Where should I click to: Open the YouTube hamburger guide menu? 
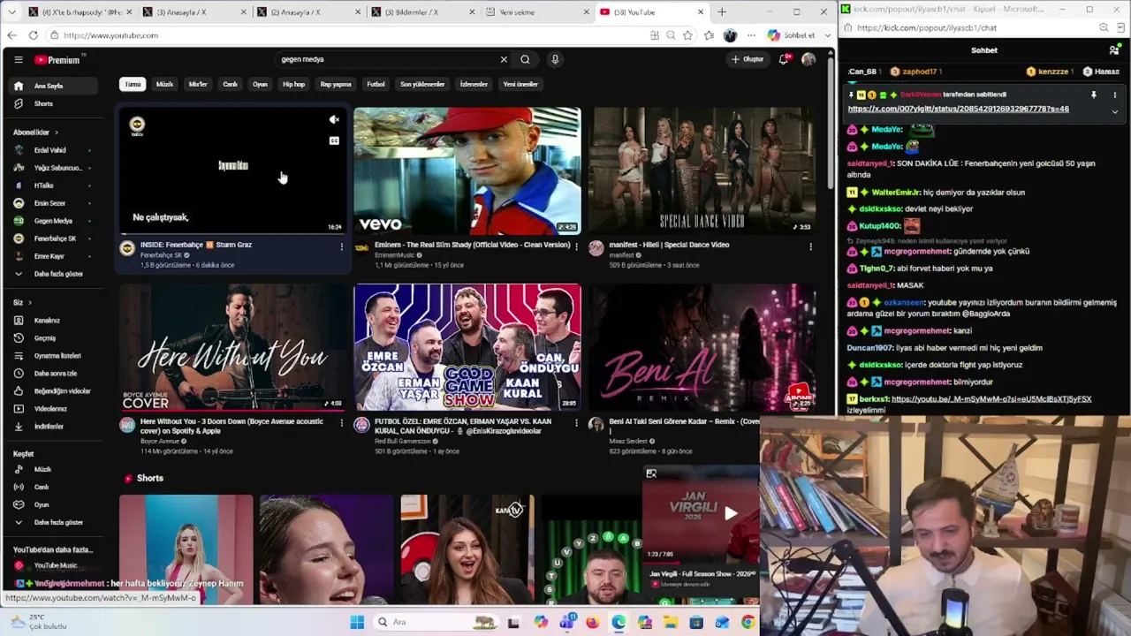(18, 59)
